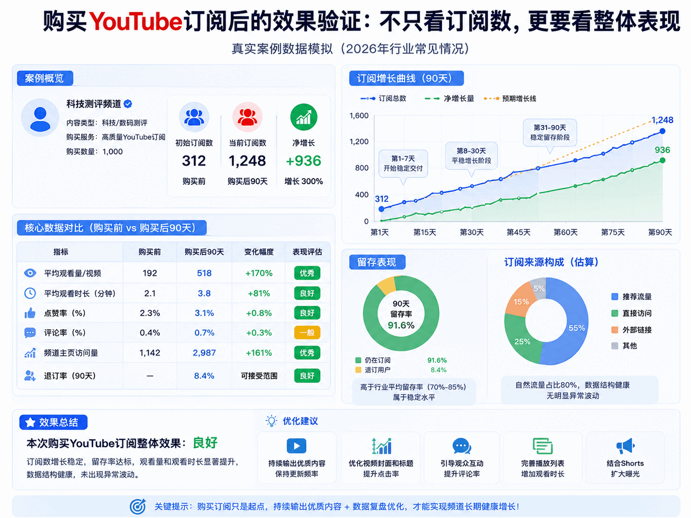Click the 91.6% retention donut center

coord(401,314)
